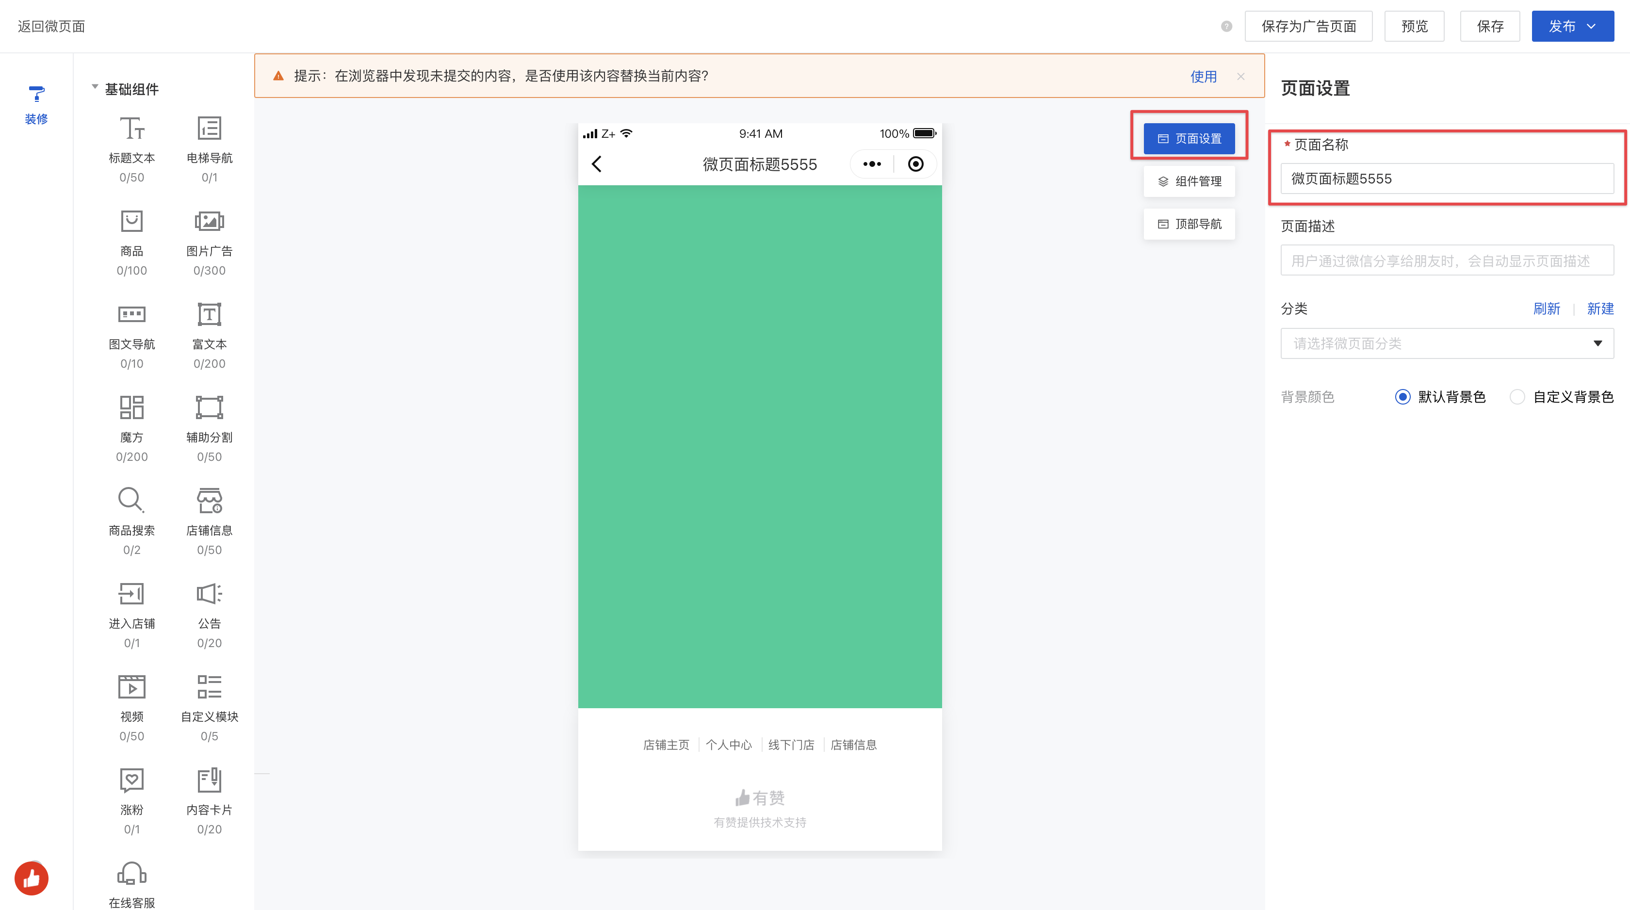Viewport: 1630px width, 910px height.
Task: Select 默认背景色 default background radio
Action: (x=1402, y=397)
